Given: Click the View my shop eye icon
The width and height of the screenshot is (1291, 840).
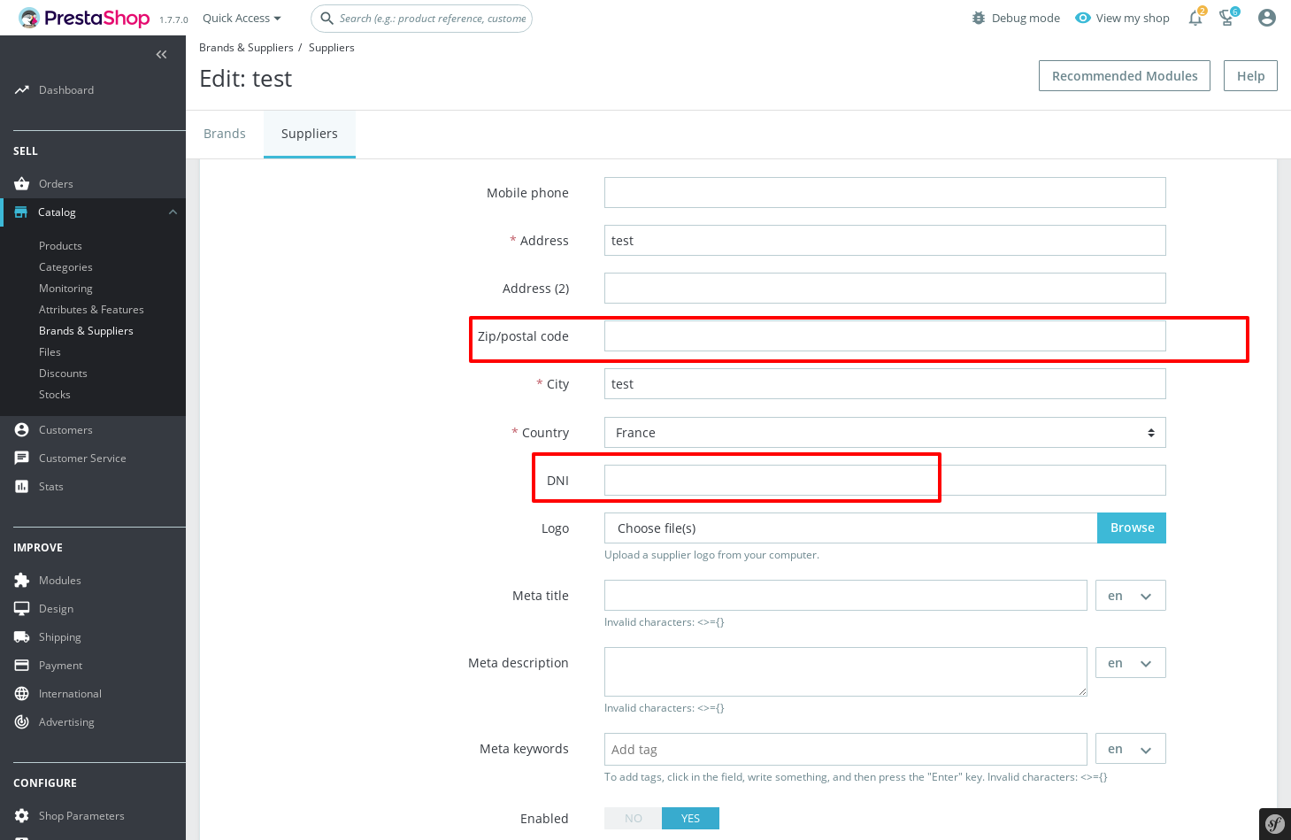Looking at the screenshot, I should pos(1083,18).
